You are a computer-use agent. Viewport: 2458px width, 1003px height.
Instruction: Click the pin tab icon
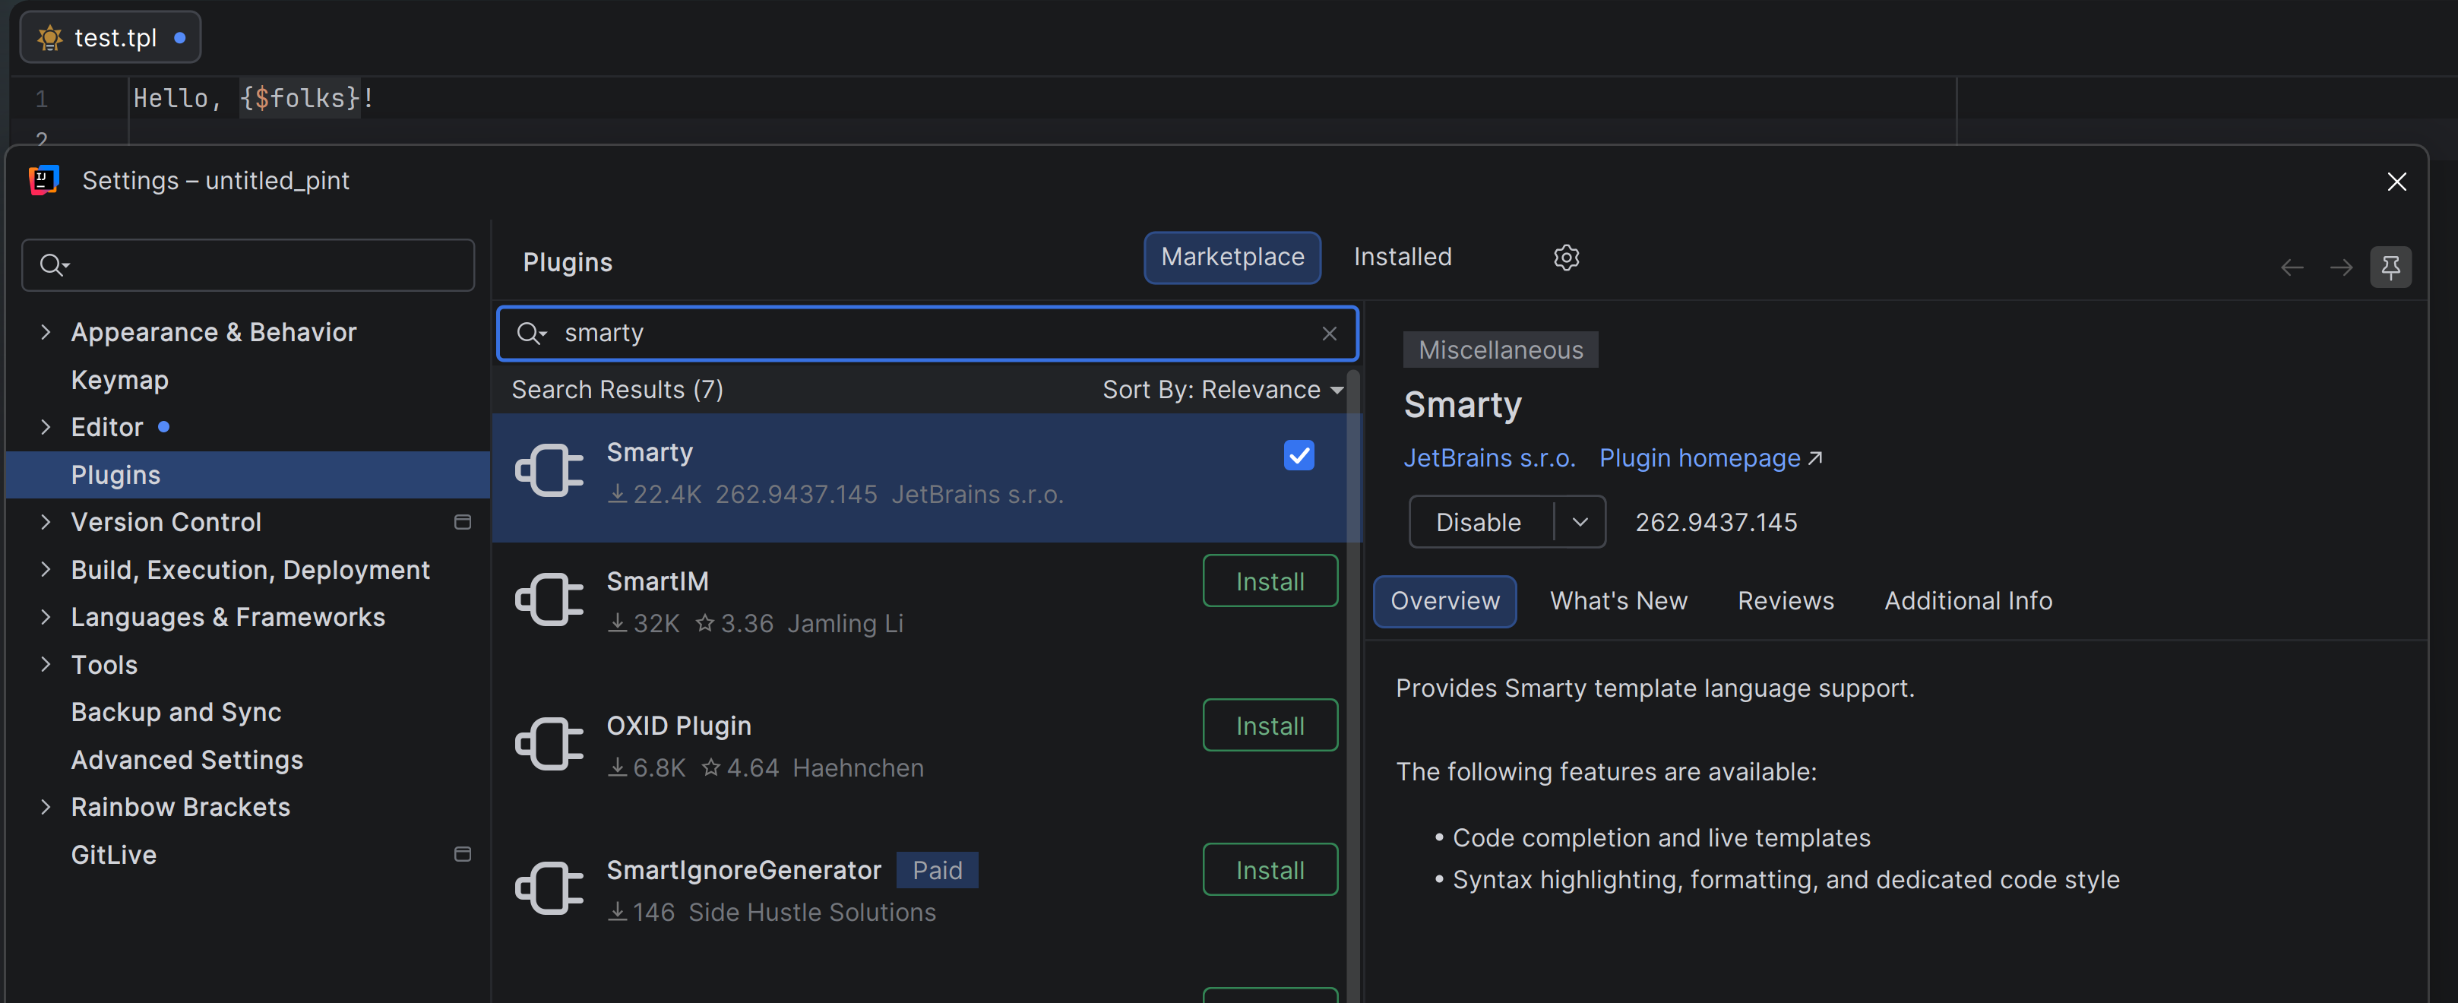point(2390,267)
